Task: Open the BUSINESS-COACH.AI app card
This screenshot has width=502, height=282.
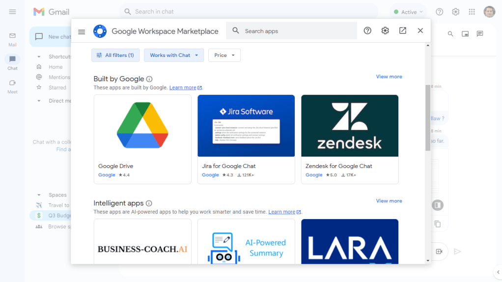Action: [142, 242]
